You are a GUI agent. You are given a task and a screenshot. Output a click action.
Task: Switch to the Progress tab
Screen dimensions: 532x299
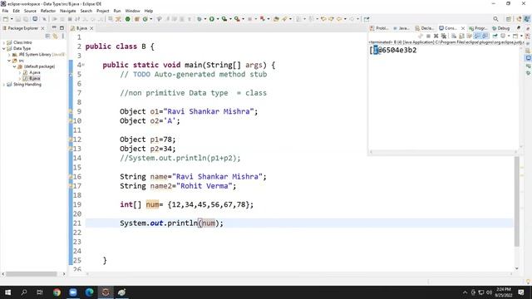479,28
